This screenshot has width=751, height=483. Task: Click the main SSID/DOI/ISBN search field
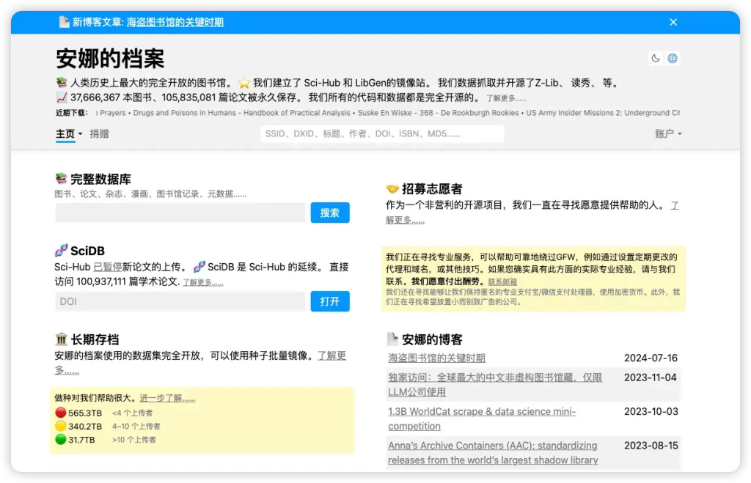tap(381, 133)
